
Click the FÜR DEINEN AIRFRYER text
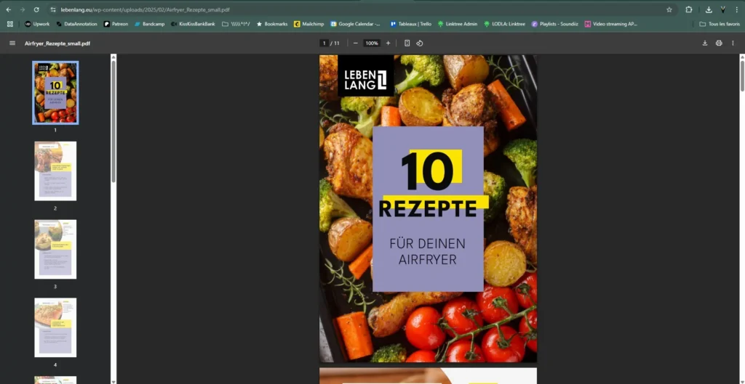(428, 252)
